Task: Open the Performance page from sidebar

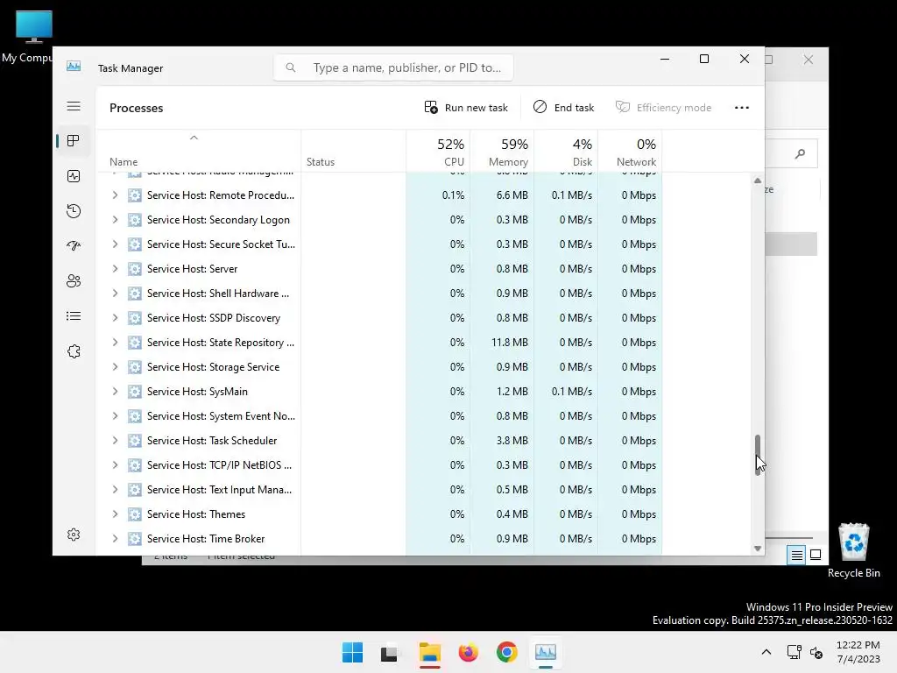Action: coord(74,176)
